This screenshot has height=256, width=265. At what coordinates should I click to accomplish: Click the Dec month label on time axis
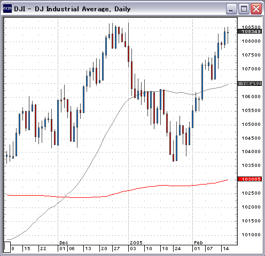(x=64, y=243)
